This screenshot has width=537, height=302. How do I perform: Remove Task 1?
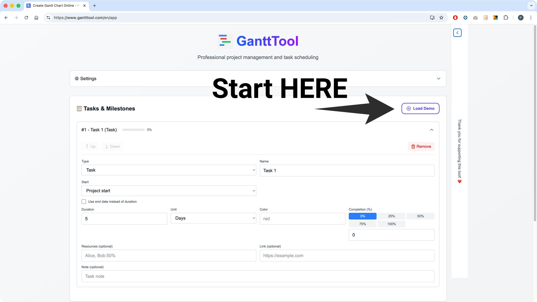[421, 147]
